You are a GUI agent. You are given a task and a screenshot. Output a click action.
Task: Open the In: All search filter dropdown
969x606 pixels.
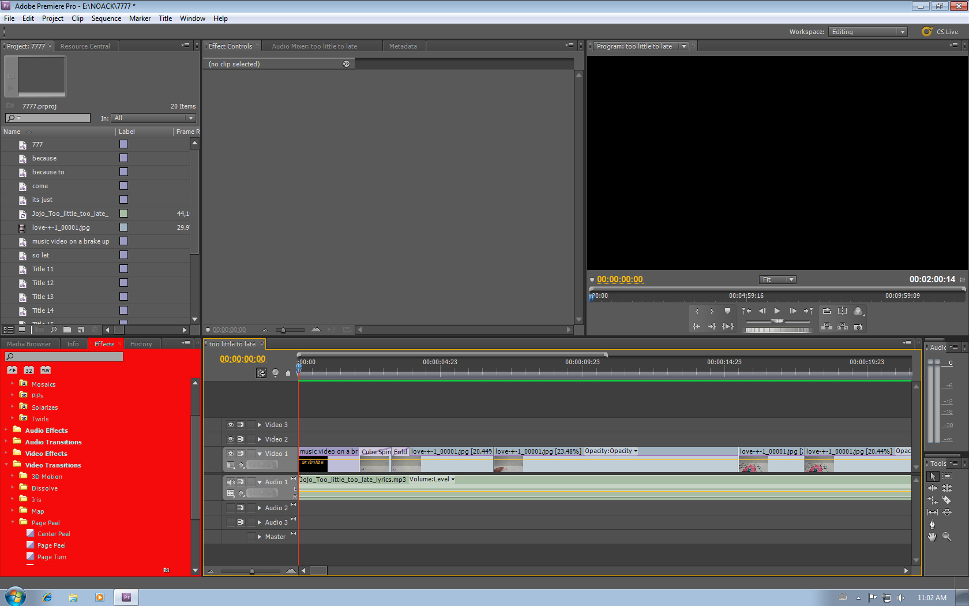(153, 118)
